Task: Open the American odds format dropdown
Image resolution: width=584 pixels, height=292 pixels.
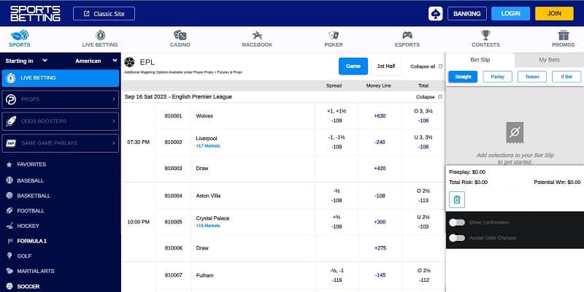Action: coord(96,61)
